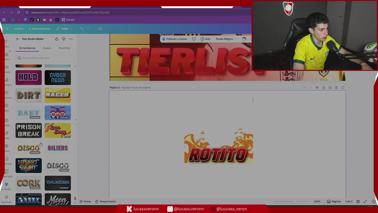
Task: Open TypeStudio in the sidebar
Action: point(6,199)
